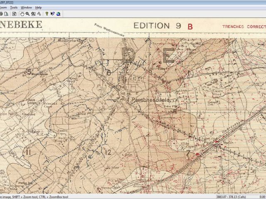Activate the What's This help pointer
The image size is (266, 199).
pos(52,14)
